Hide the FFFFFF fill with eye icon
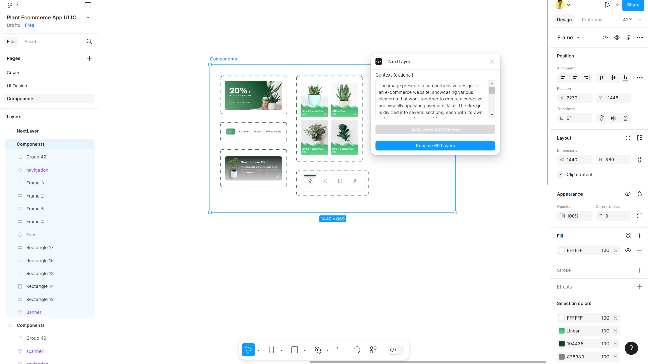 [628, 250]
